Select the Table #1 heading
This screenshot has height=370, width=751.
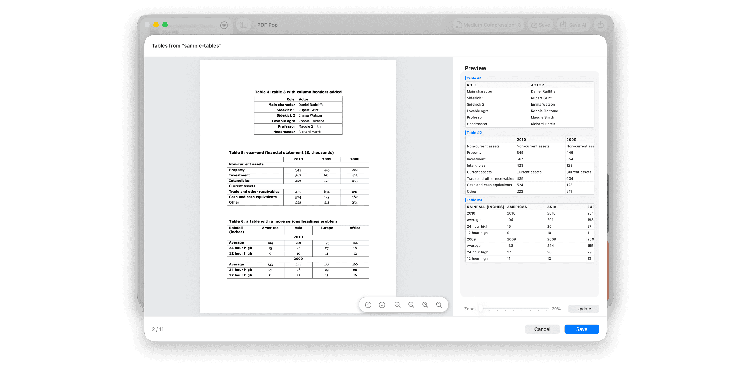point(474,78)
